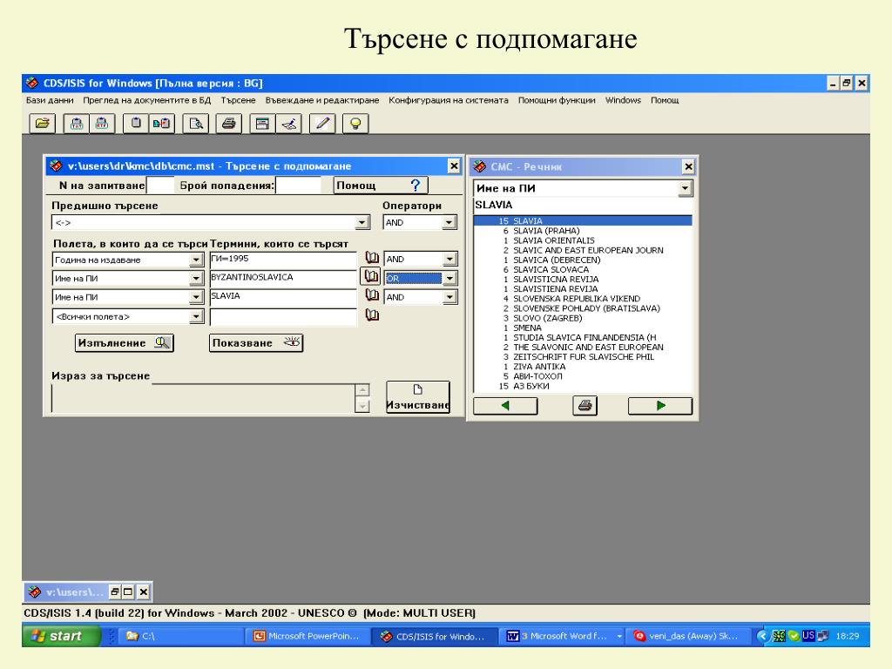
Task: Expand AND operator dropdown in SLAVIA row
Action: [450, 297]
